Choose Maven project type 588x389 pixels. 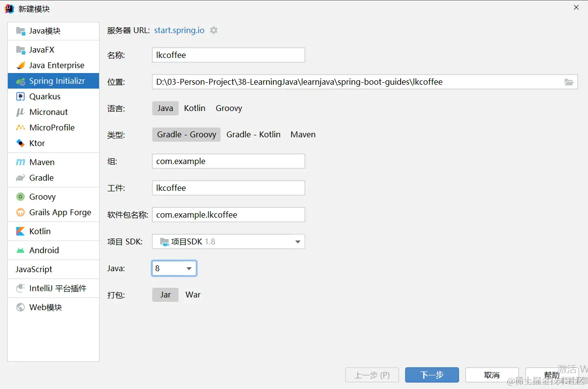303,134
